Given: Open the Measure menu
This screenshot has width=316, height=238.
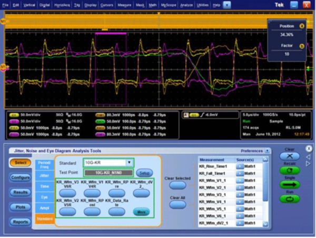Looking at the screenshot, I should [124, 4].
